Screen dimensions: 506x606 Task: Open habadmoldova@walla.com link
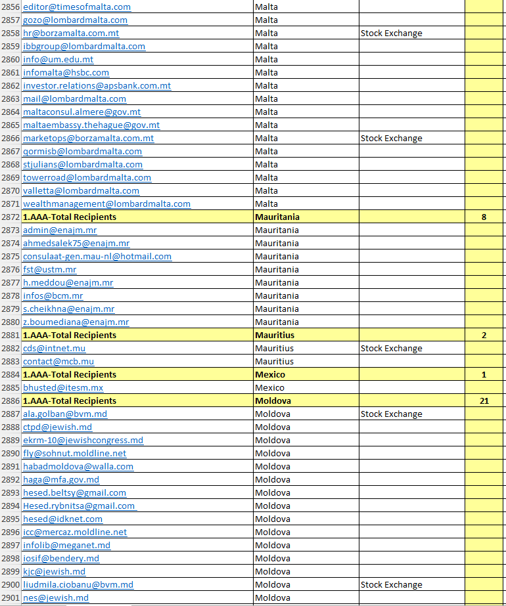tap(79, 467)
